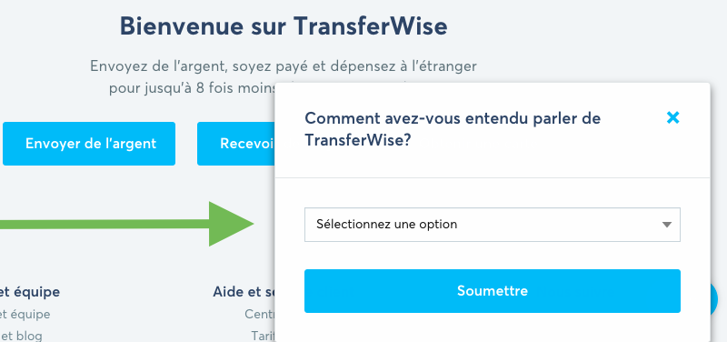Screen dimensions: 727x342
Task: Open the "Tarif..." pricing footer link
Action: [x=263, y=336]
